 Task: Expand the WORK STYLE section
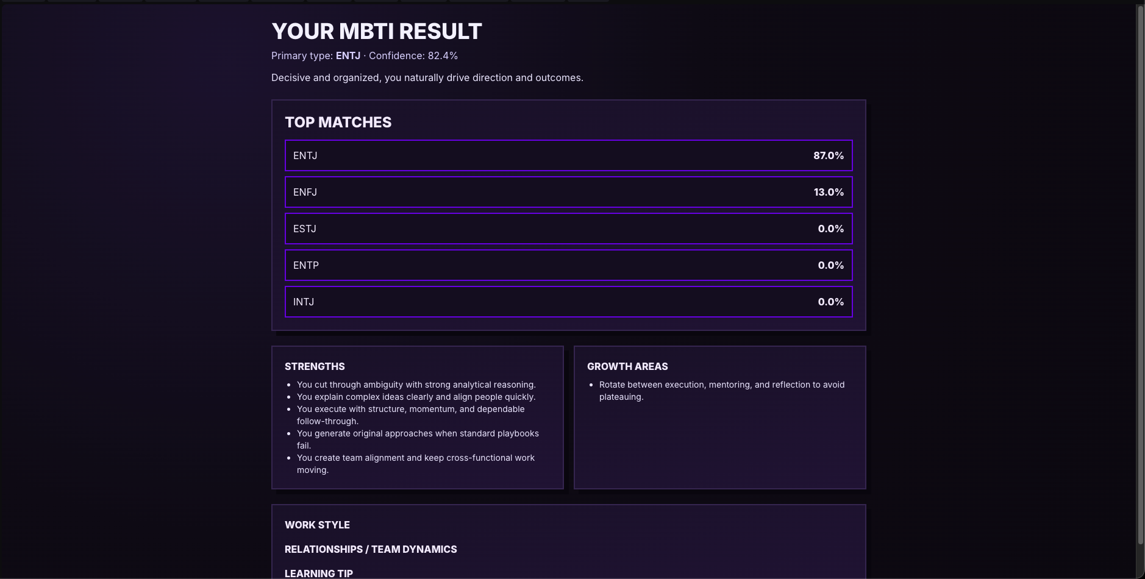[x=317, y=525]
